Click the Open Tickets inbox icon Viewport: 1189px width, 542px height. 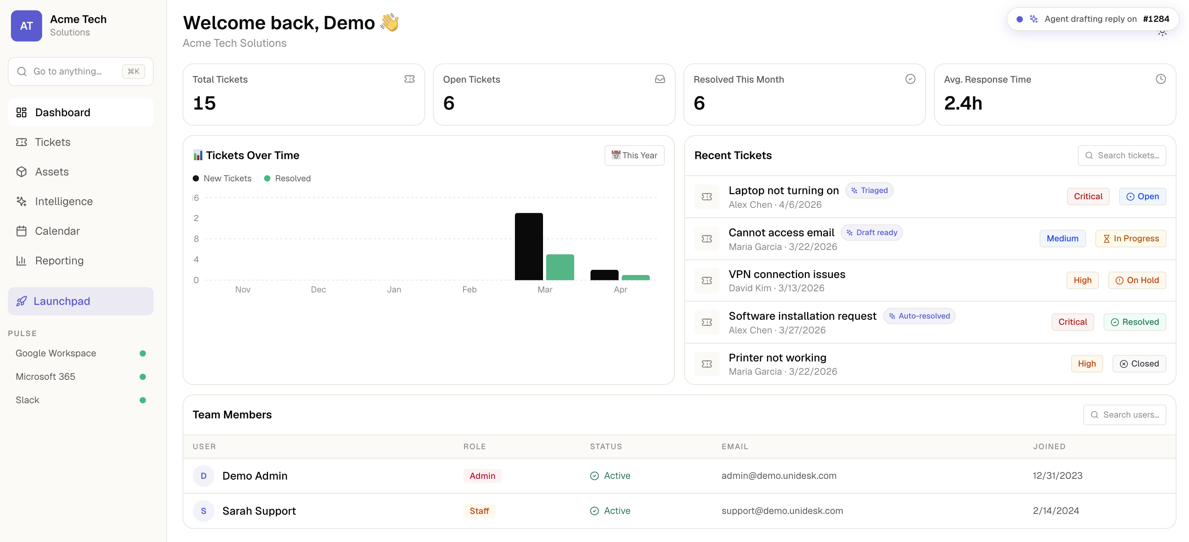point(660,79)
